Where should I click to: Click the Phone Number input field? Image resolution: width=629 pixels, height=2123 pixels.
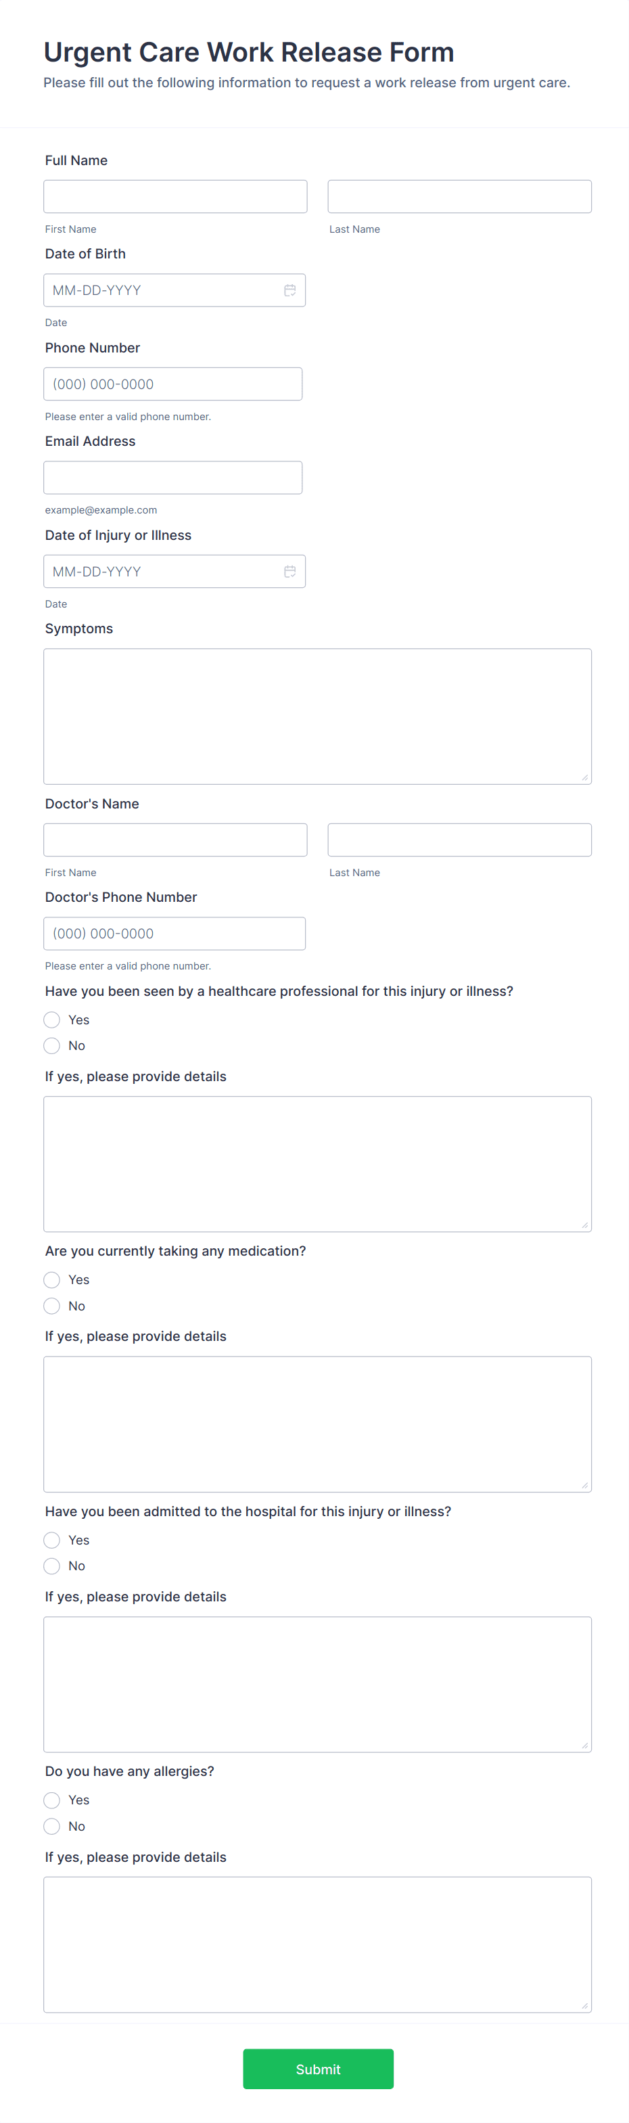[x=172, y=384]
